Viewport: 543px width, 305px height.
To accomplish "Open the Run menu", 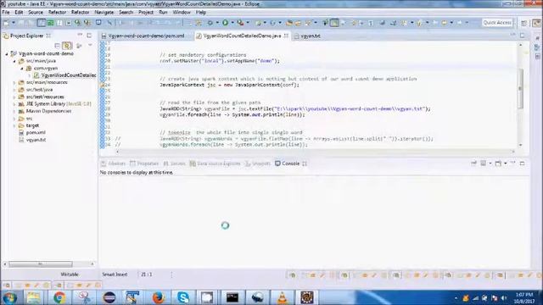I will tap(163, 12).
